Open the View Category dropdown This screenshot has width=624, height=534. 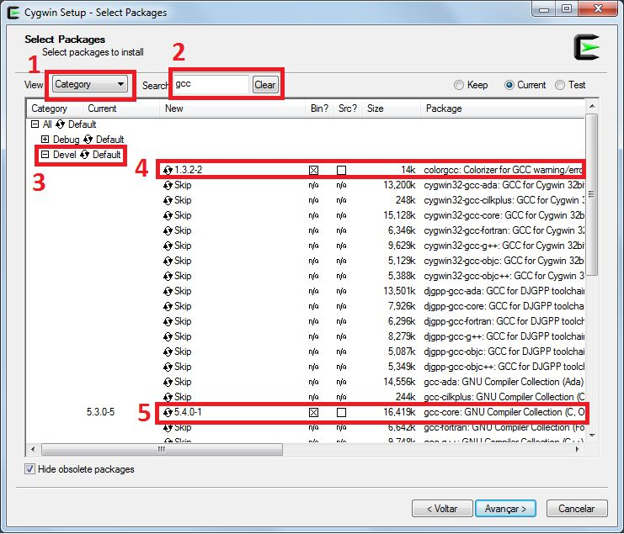tap(90, 84)
